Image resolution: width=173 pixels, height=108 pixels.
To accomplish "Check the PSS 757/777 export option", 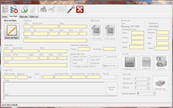I will [x=89, y=57].
